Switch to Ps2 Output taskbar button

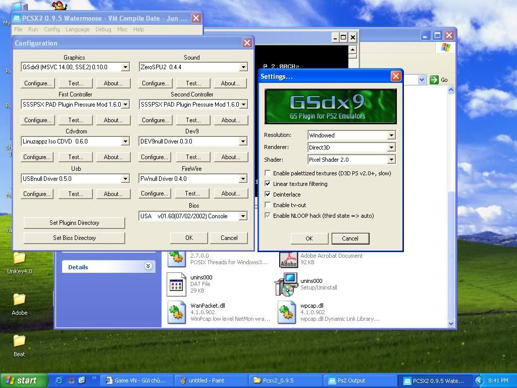tap(360, 380)
